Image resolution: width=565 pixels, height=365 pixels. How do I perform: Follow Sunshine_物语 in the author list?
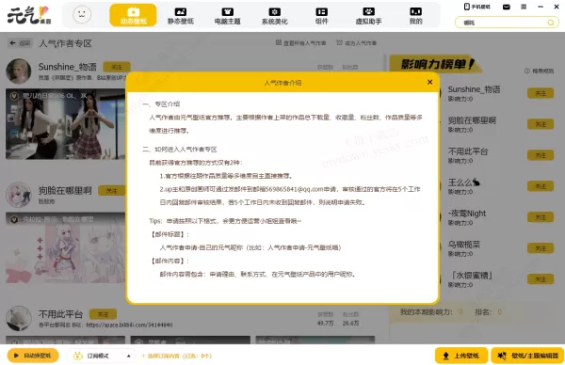tap(117, 67)
